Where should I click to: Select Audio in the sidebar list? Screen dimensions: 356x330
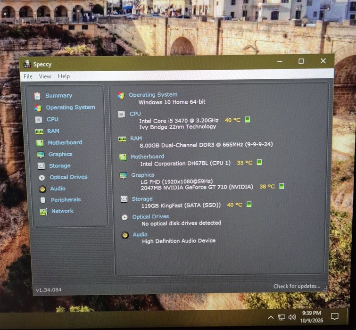click(58, 189)
